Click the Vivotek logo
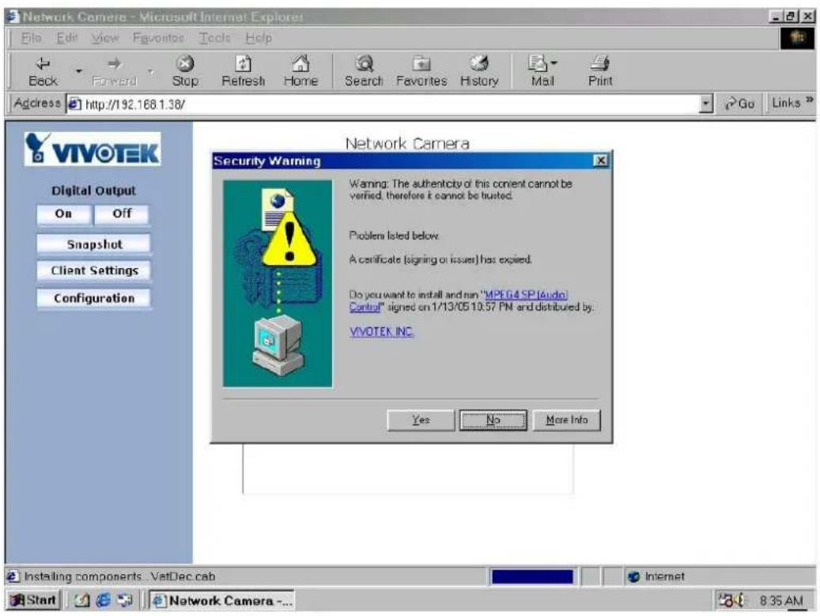 pos(93,149)
